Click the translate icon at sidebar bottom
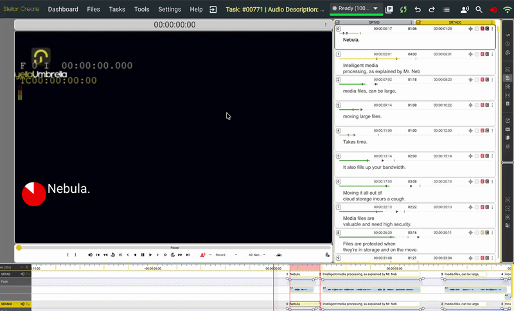514x311 pixels. (x=508, y=226)
